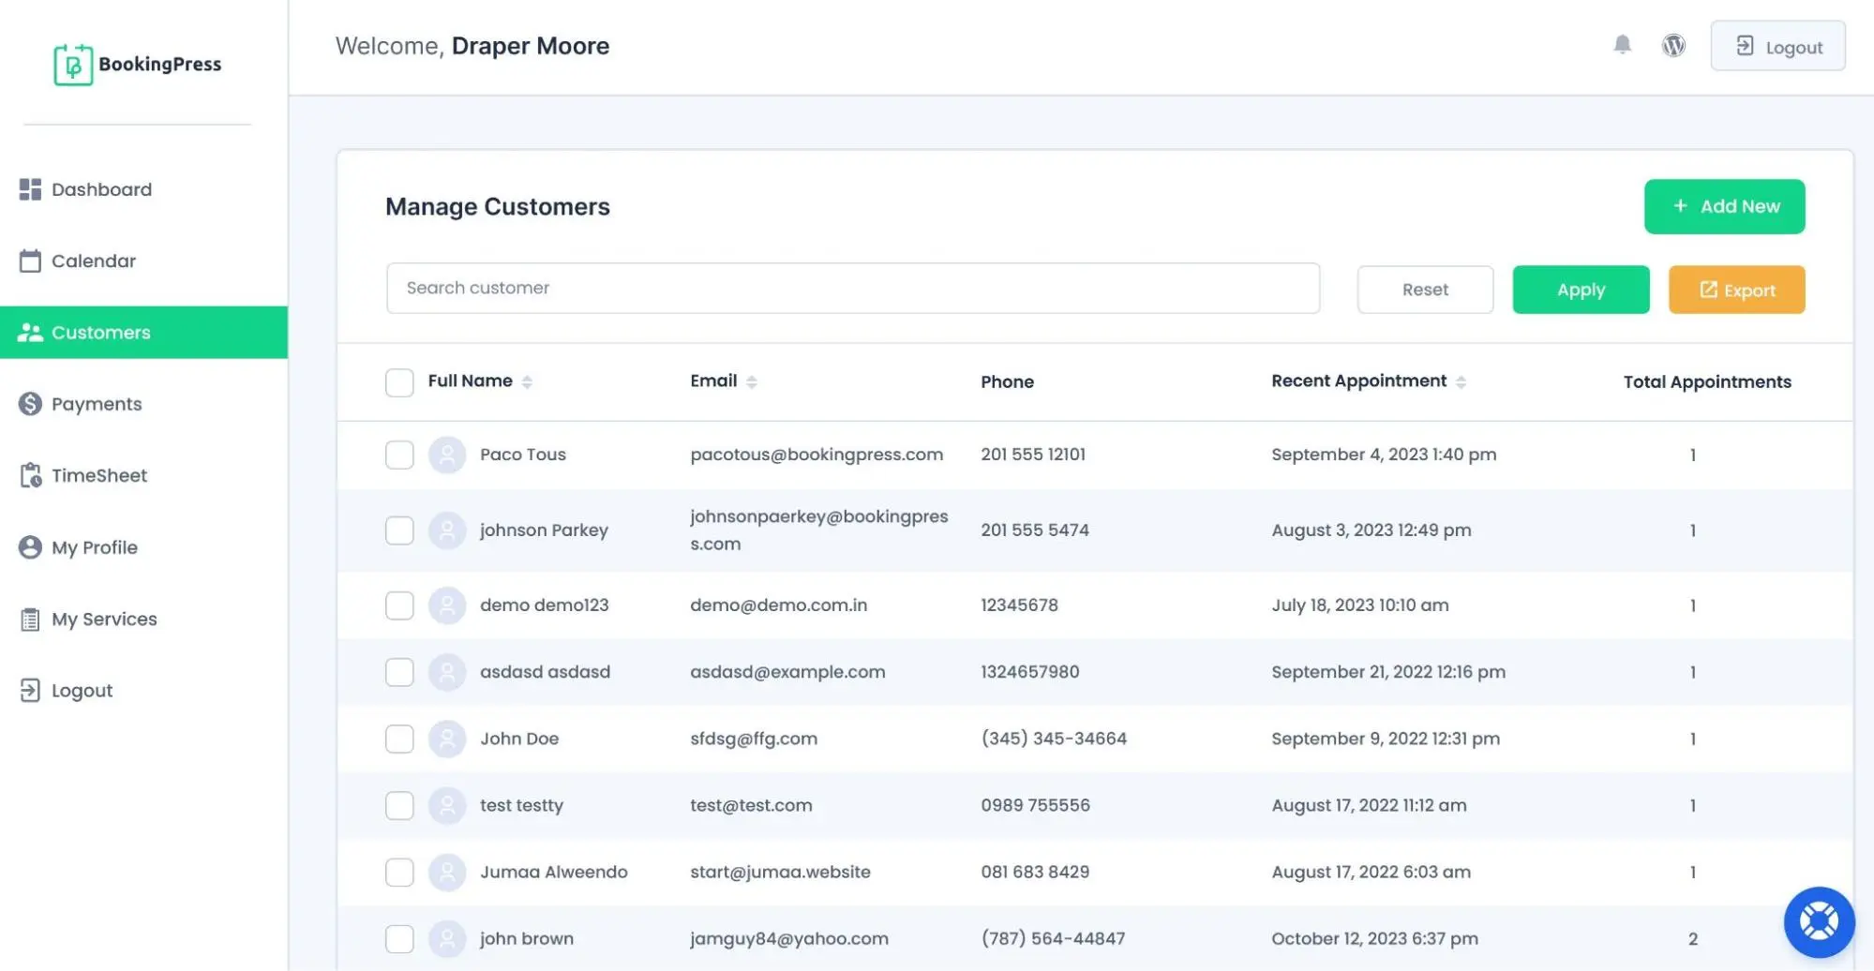Click date July 18, 2023 10:10 am
Viewport: 1874px width, 971px height.
(x=1360, y=605)
